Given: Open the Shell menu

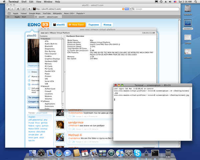Looking at the screenshot, I should [24, 2].
